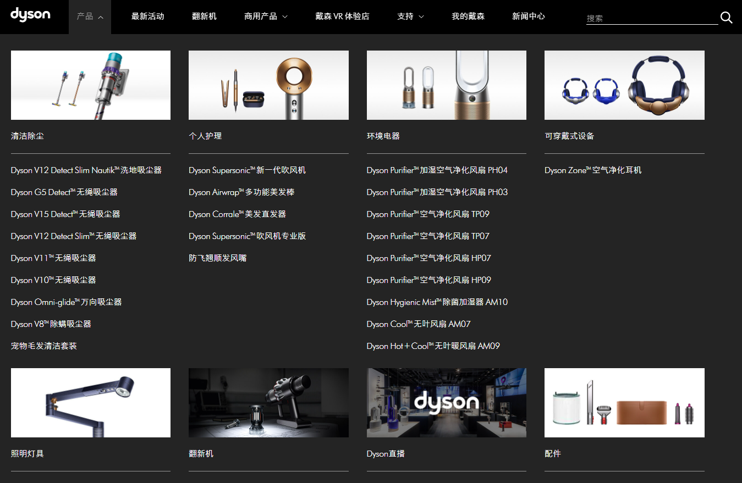Select Dyson Supersonic 新一代吹风机

click(248, 170)
